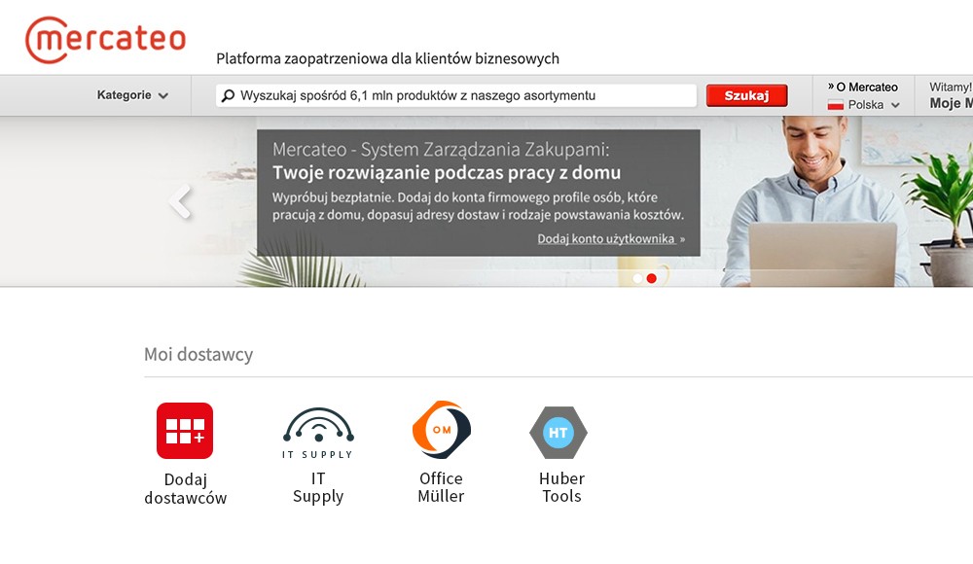The image size is (973, 564).
Task: Click the magnifier icon in search box
Action: [229, 96]
